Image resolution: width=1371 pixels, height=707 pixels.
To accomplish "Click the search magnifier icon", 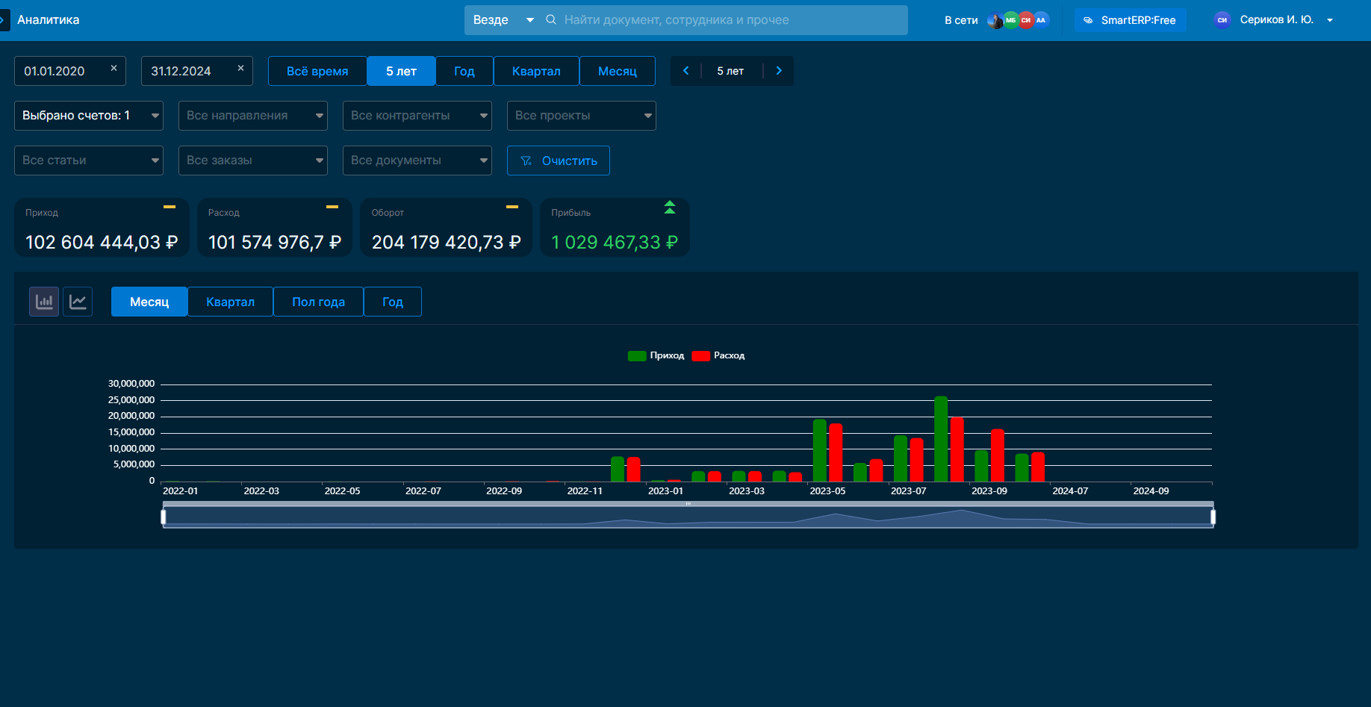I will point(551,20).
